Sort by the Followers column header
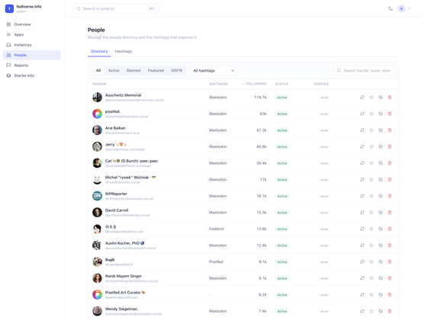 [254, 84]
